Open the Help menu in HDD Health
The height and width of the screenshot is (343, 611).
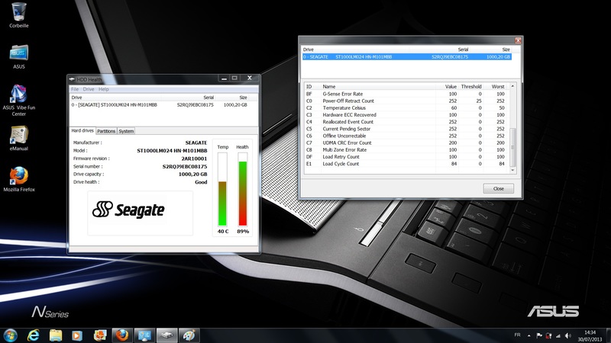(103, 89)
